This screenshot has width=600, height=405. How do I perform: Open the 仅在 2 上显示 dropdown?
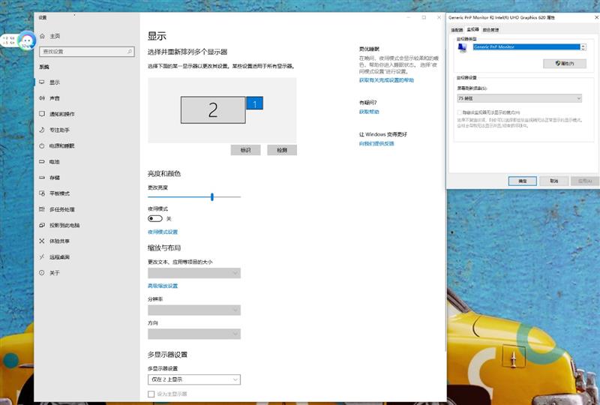point(193,380)
